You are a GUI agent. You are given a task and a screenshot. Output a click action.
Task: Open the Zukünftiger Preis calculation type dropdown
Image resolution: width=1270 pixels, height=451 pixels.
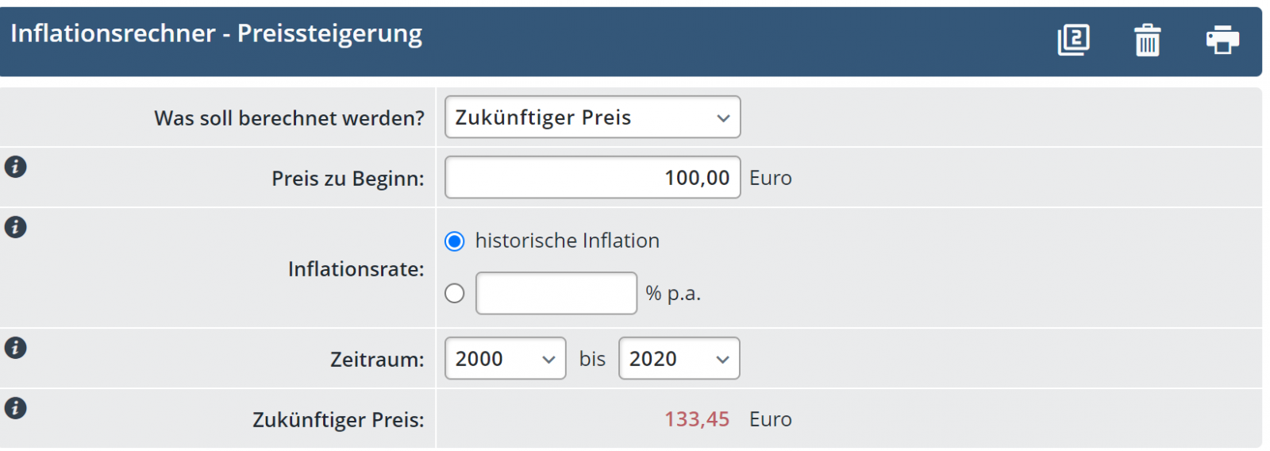coord(592,118)
